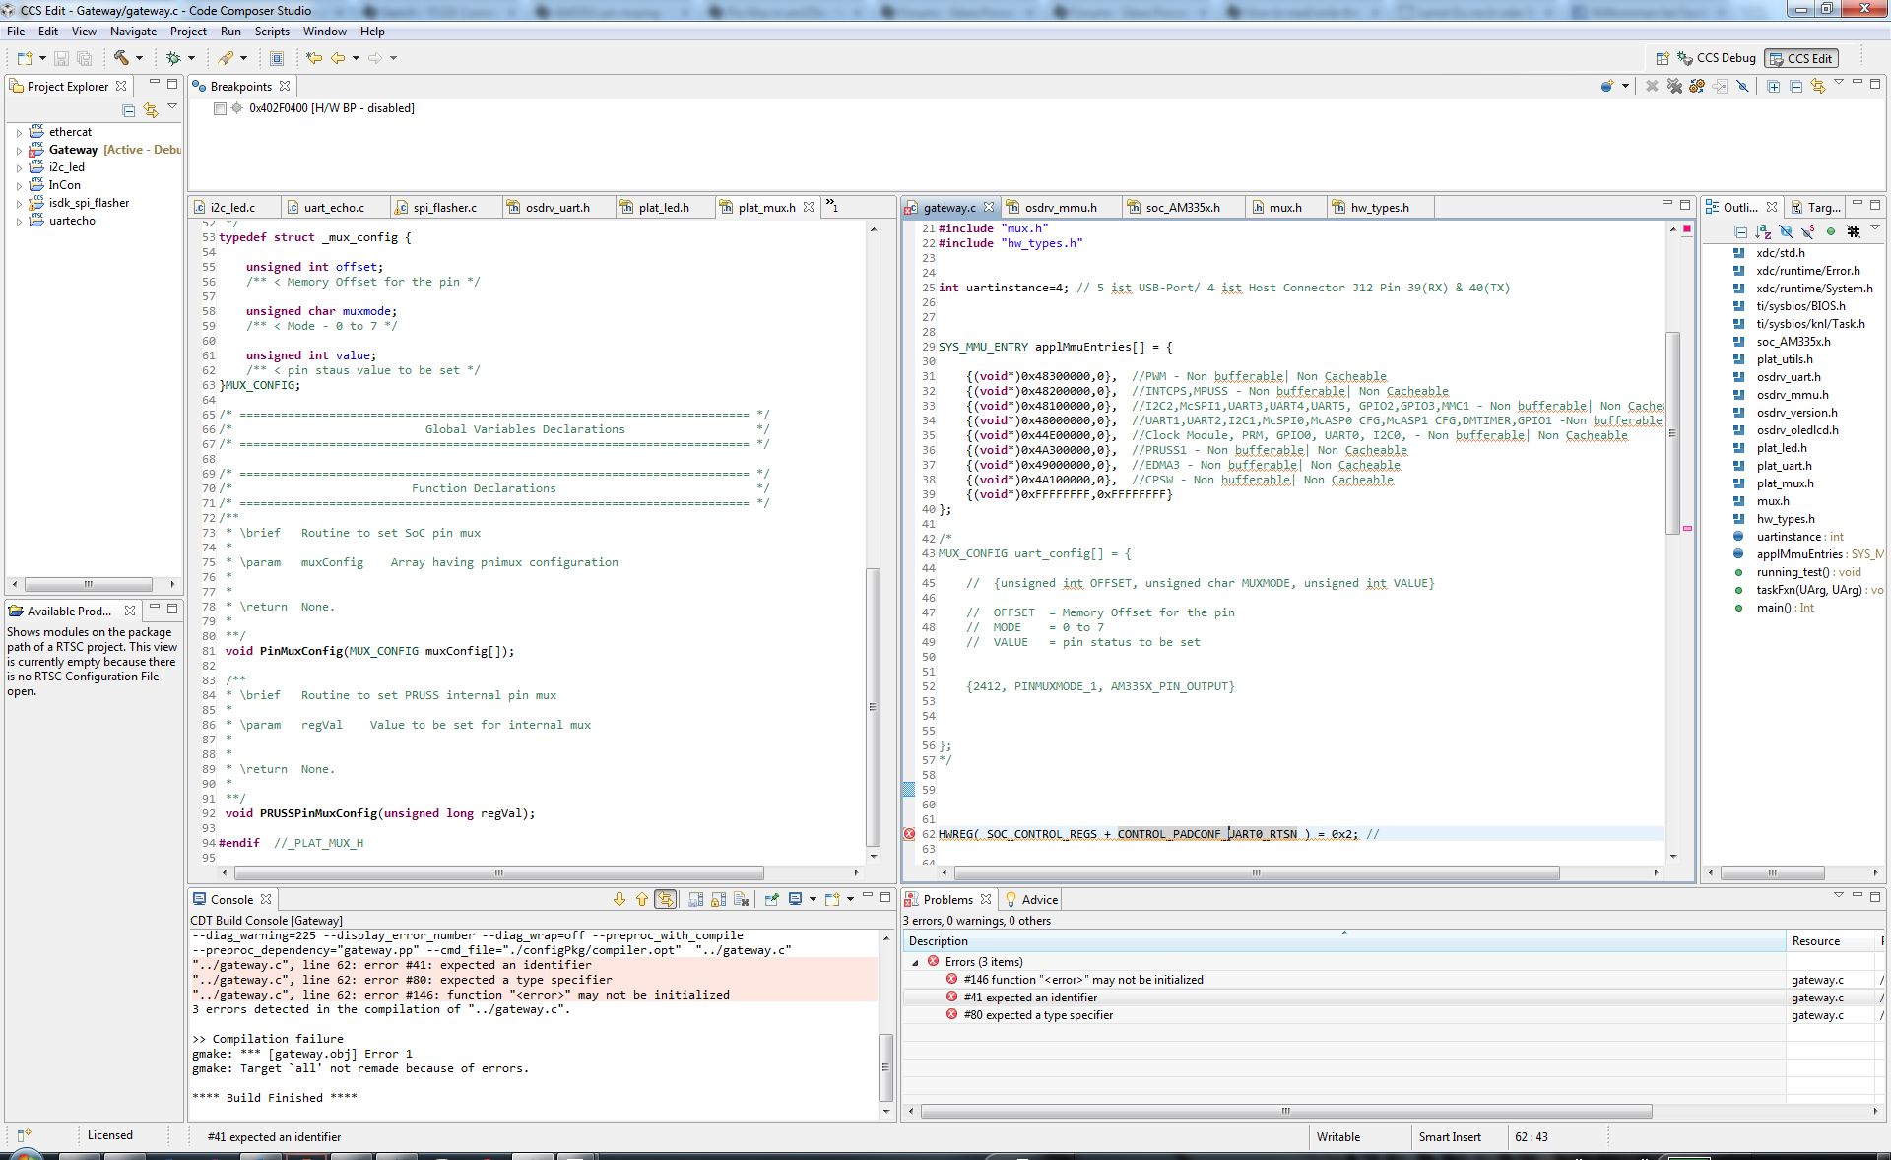Expand the Gateway project tree node
This screenshot has width=1891, height=1160.
pyautogui.click(x=19, y=151)
